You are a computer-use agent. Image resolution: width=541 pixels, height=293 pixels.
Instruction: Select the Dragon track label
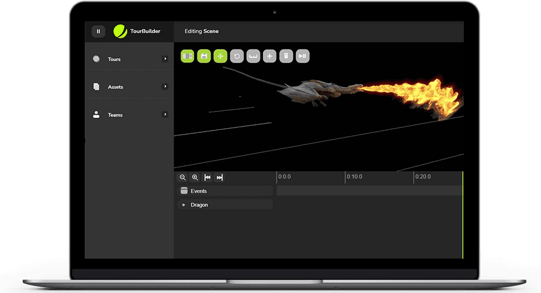click(199, 205)
